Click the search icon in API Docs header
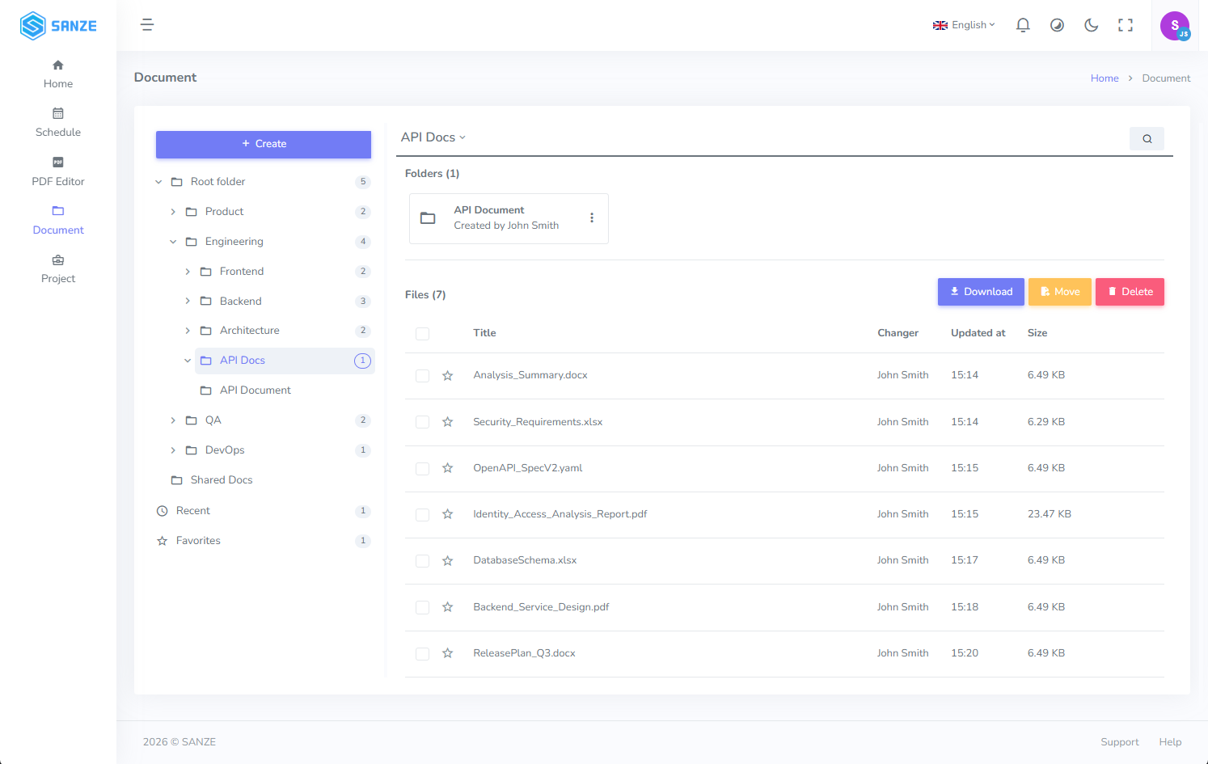The width and height of the screenshot is (1208, 764). pyautogui.click(x=1147, y=139)
